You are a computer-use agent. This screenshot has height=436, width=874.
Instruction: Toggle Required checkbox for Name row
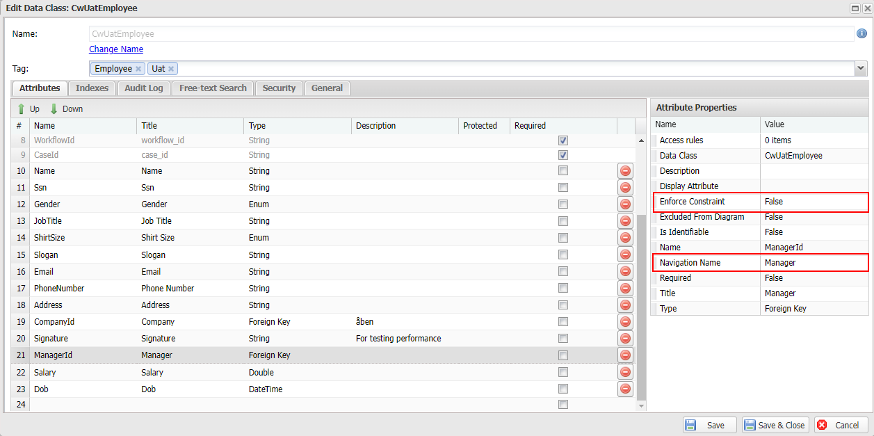click(x=563, y=171)
